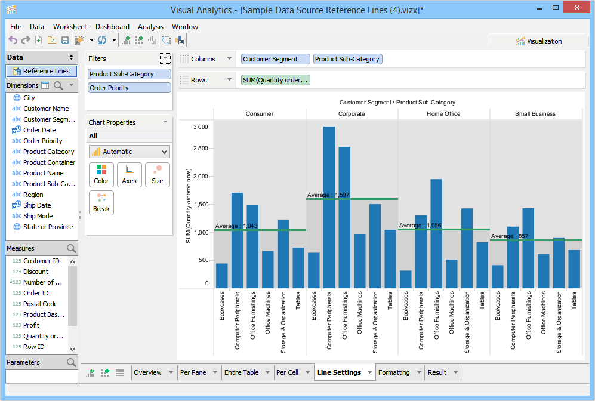Click the Refresh data icon
The width and height of the screenshot is (595, 401).
click(102, 40)
